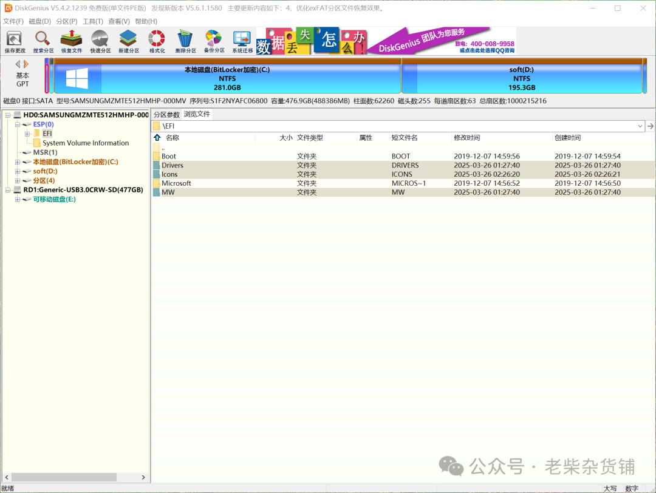Select MSR(1) in the partition tree
Screen dimensions: 656x493
pyautogui.click(x=45, y=152)
